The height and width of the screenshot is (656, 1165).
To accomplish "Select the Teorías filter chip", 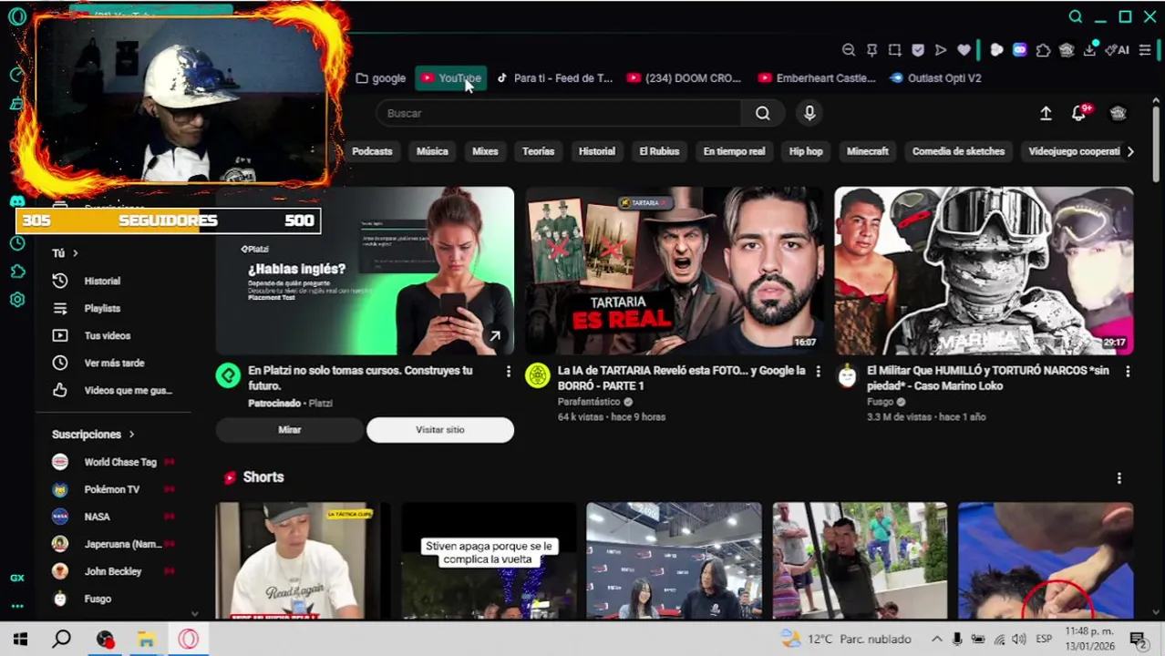I will [538, 151].
